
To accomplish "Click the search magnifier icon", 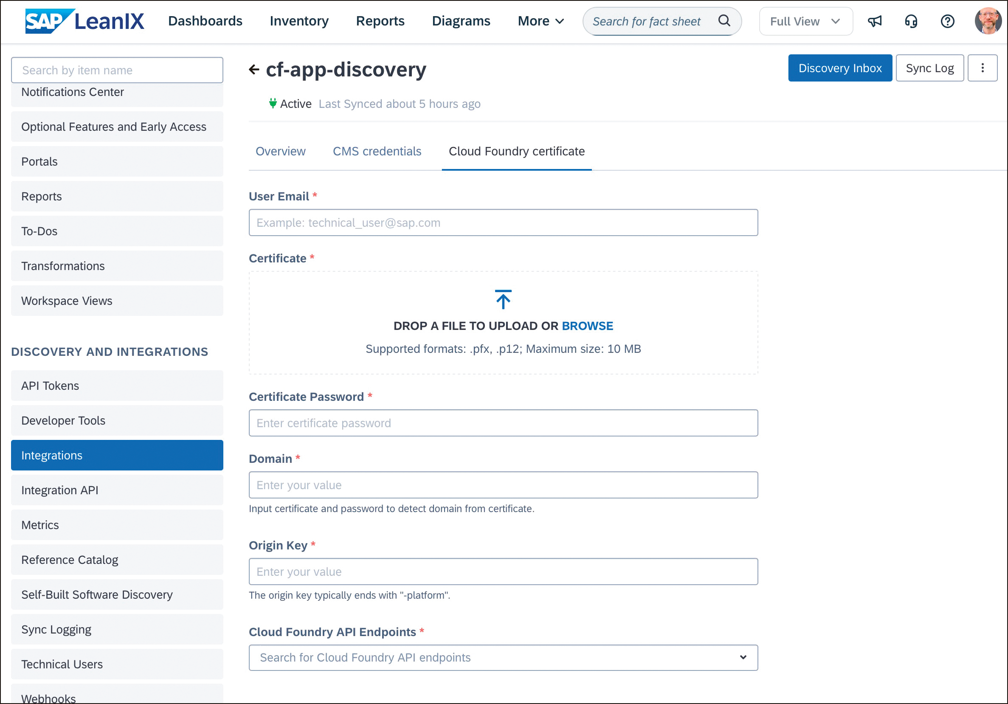I will click(x=724, y=21).
